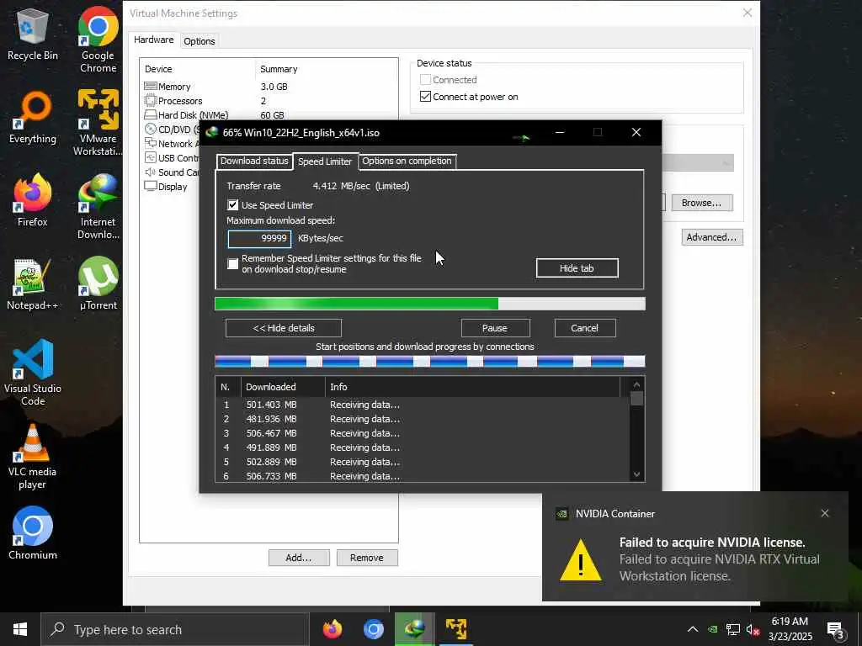Click the NVIDIA tray icon
Image resolution: width=862 pixels, height=646 pixels.
coord(712,629)
